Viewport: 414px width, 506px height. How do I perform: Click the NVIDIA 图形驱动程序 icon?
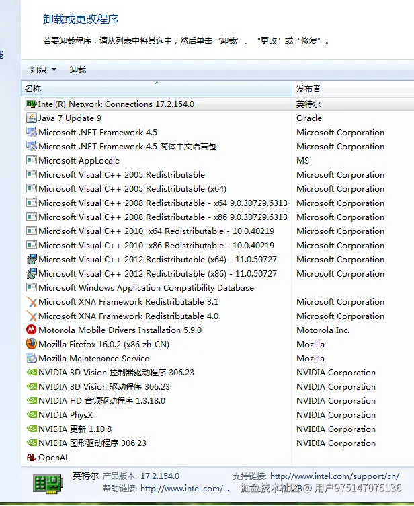(x=32, y=443)
